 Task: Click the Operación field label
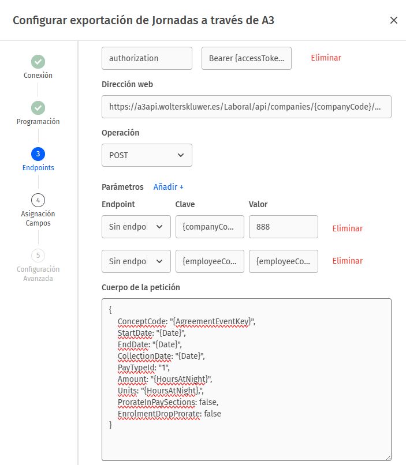[x=121, y=133]
